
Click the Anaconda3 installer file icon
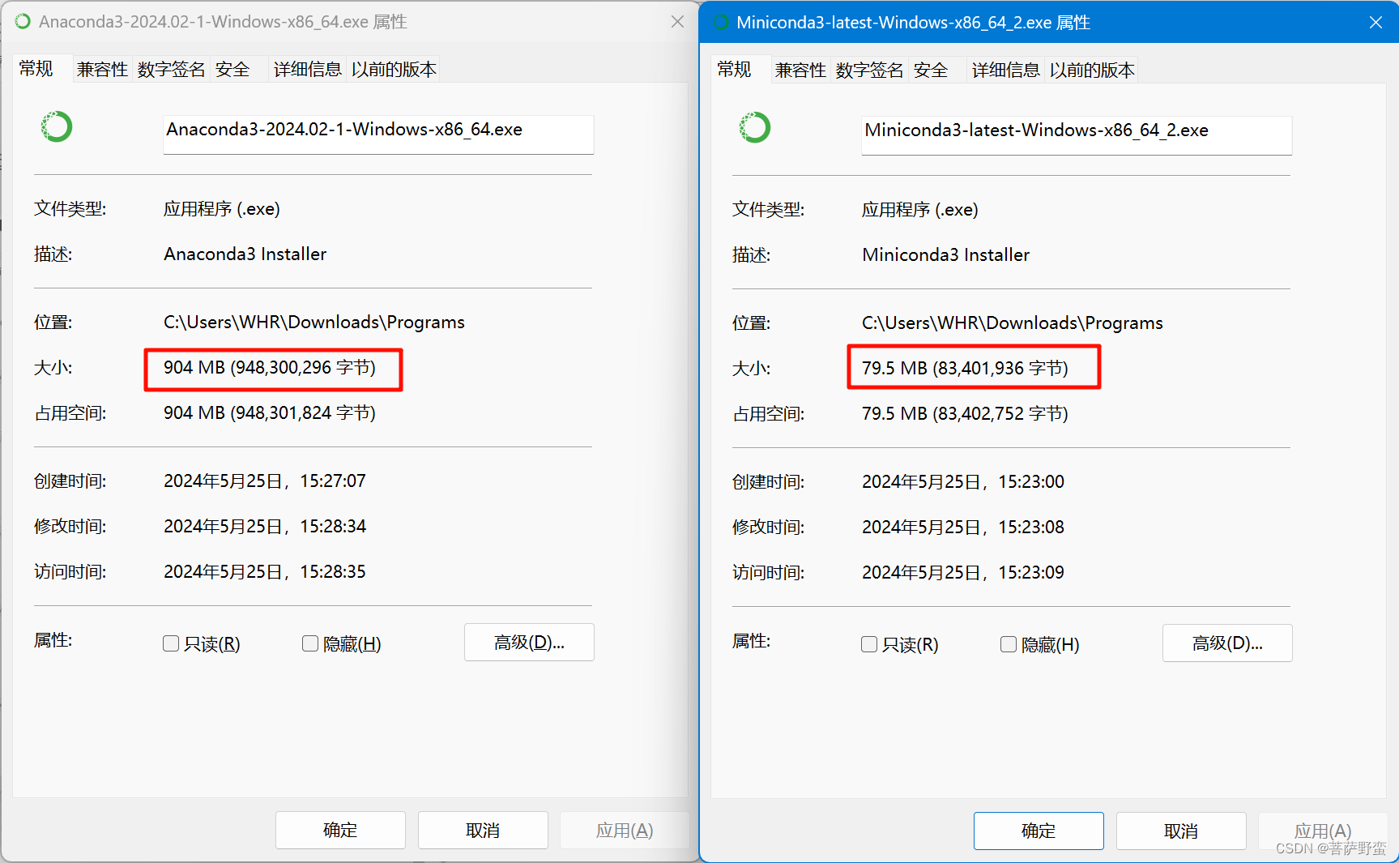tap(57, 126)
